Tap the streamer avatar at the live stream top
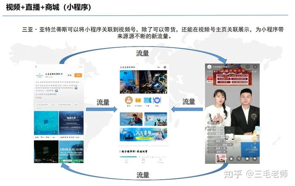The image size is (295, 186). pyautogui.click(x=209, y=67)
